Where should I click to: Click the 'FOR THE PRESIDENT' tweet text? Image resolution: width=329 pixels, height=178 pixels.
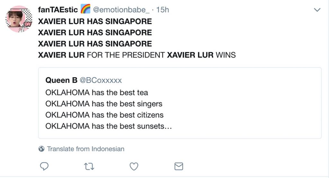(x=126, y=55)
